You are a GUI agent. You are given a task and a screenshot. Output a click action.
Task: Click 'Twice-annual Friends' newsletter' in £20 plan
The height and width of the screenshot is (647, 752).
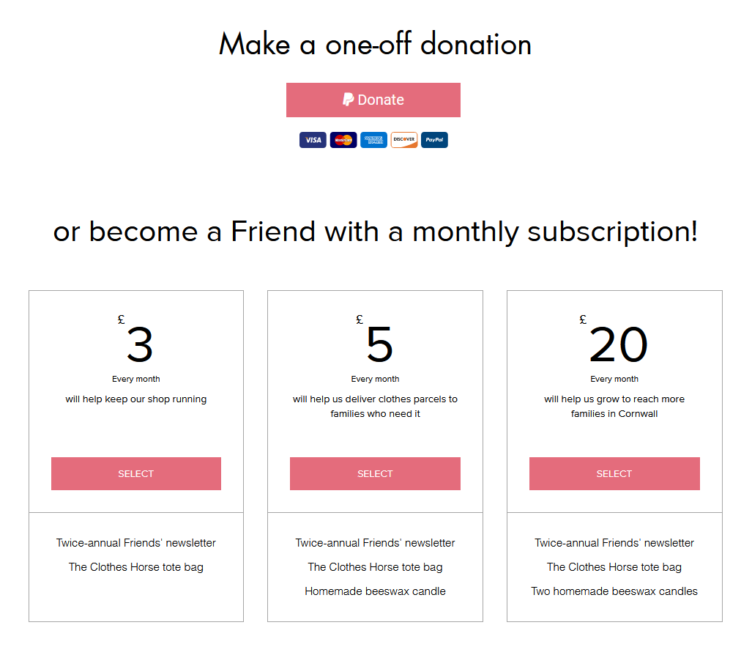pos(614,543)
